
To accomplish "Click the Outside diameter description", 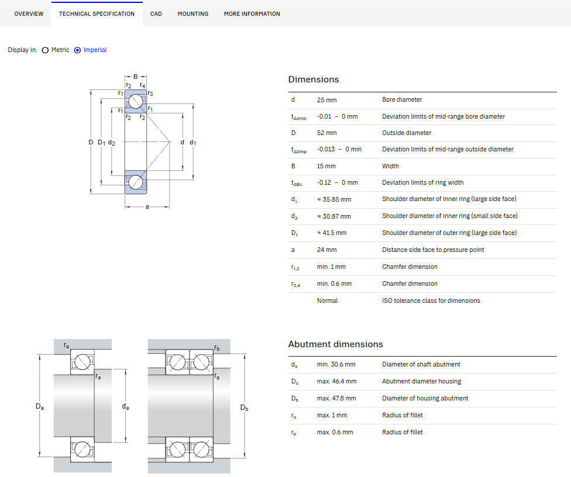I will click(407, 133).
